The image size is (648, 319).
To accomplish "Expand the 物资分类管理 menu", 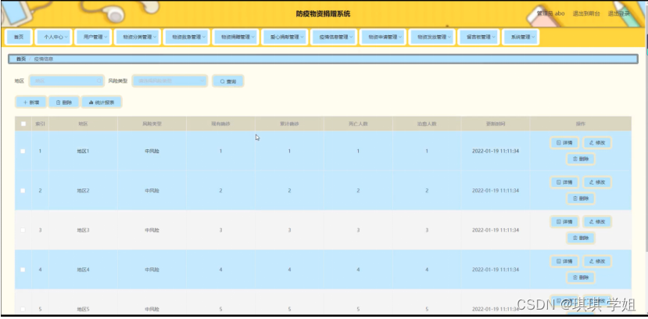I will [x=138, y=37].
